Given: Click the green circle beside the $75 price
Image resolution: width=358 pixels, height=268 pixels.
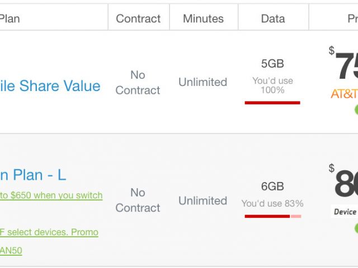Looking at the screenshot, I should coord(356,109).
